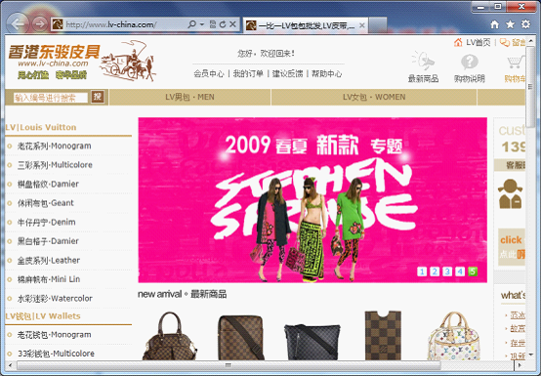Open the browser home icon
Screen dimensions: 541x376
pos(495,24)
